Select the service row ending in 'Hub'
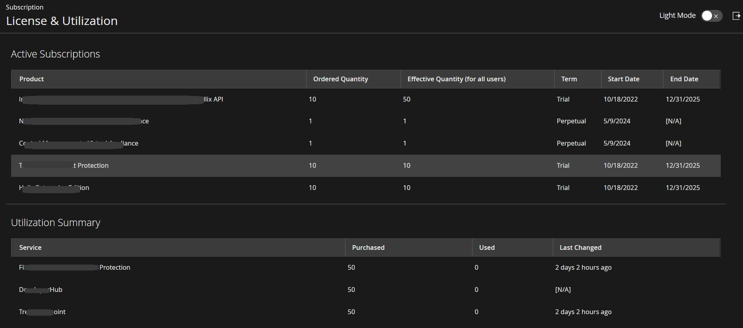Screen dimensions: 743x328 pos(366,290)
